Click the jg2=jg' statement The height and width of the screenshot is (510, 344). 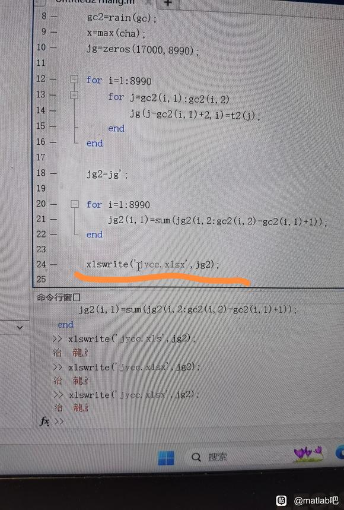(x=107, y=175)
